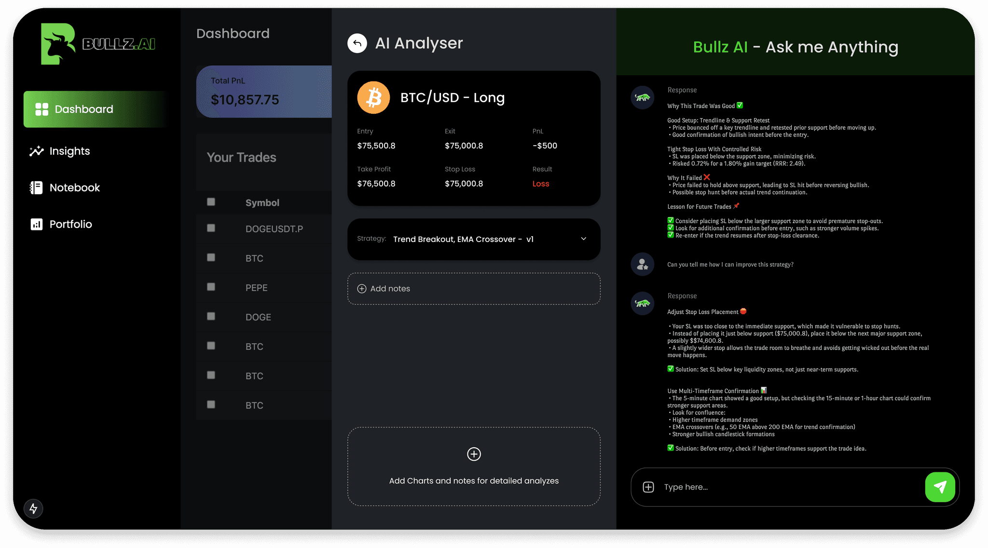Click the Add notes box
988x548 pixels.
474,289
